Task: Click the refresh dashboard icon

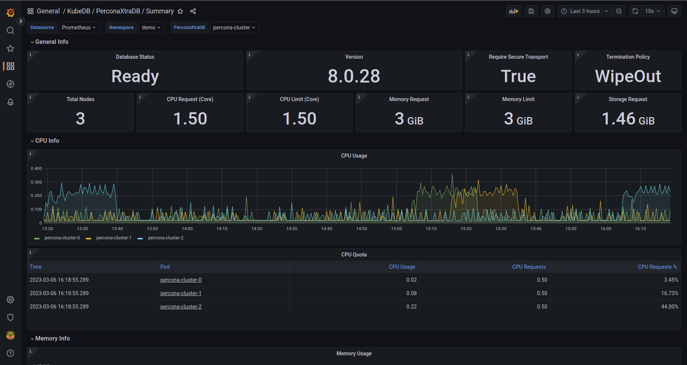Action: point(635,11)
